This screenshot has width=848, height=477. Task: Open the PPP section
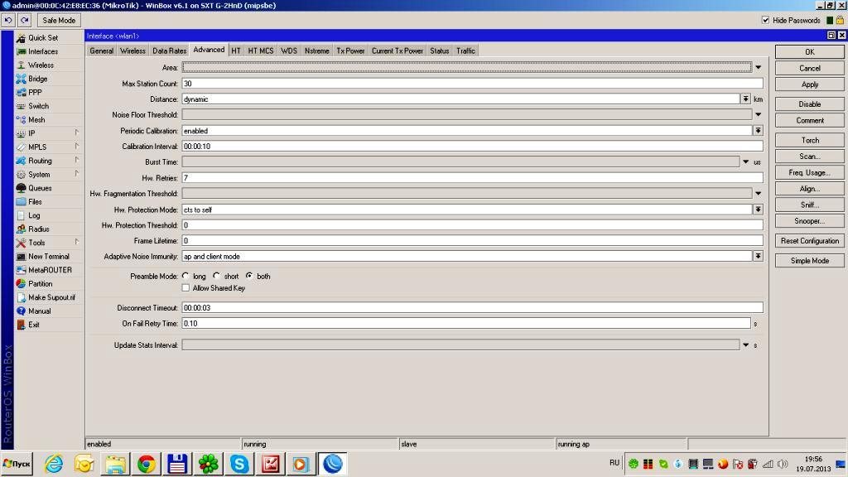click(35, 93)
